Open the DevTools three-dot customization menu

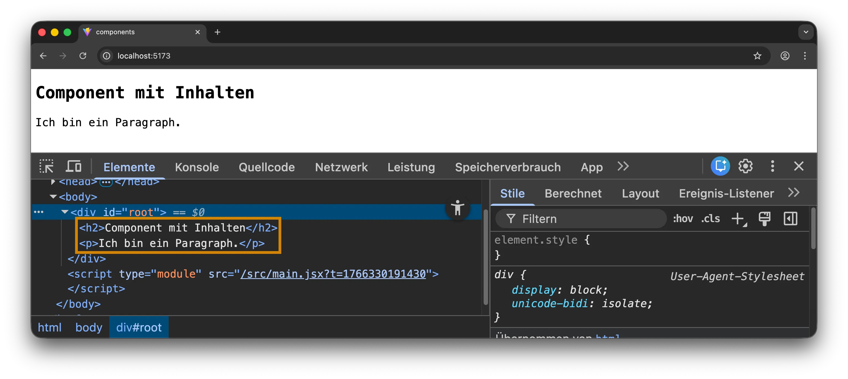click(773, 166)
